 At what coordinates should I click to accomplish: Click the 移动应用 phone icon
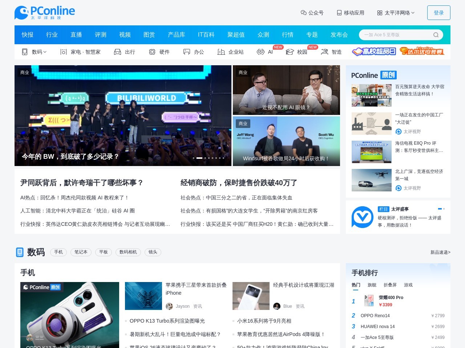339,13
